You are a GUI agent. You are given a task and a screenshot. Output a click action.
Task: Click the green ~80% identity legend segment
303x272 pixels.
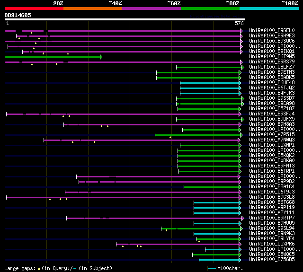210,9
